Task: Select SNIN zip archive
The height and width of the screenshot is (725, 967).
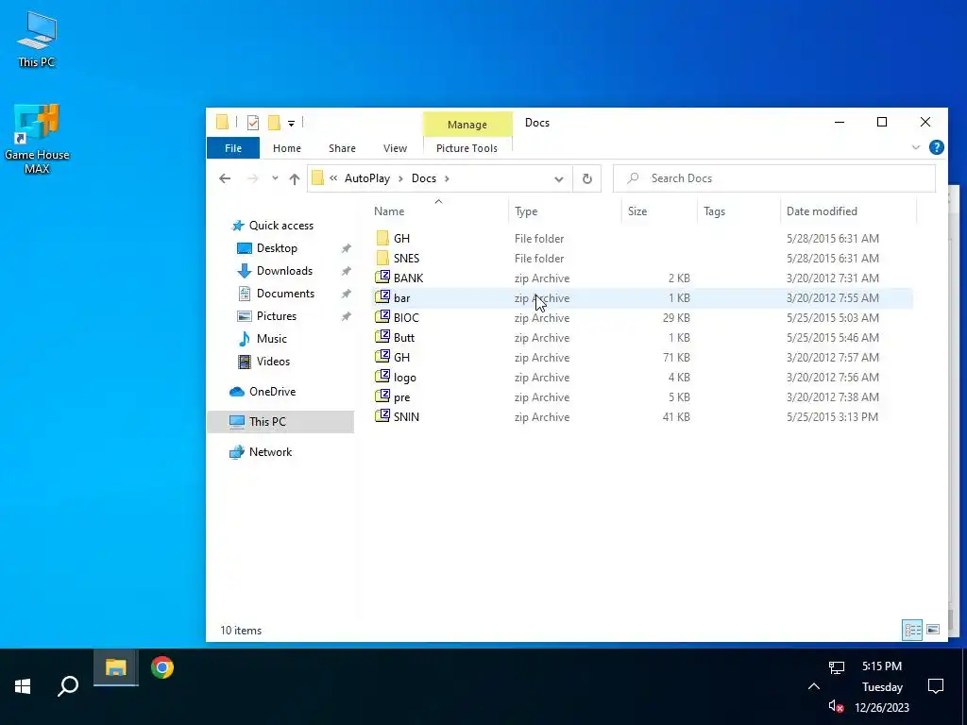Action: [642, 416]
